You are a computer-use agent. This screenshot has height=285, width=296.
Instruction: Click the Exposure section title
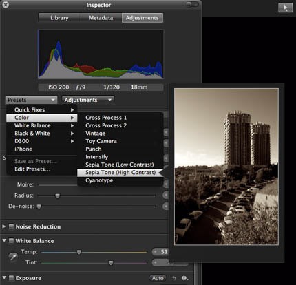point(28,278)
